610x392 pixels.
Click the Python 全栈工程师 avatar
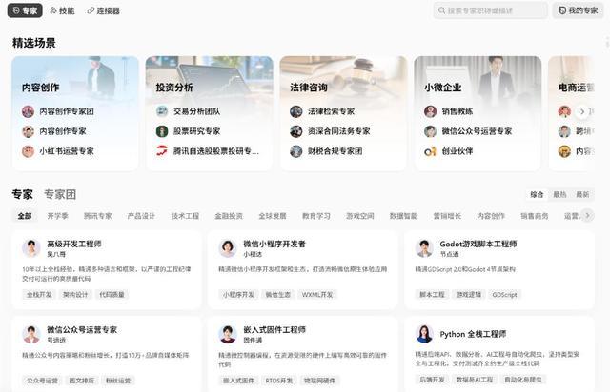424,334
